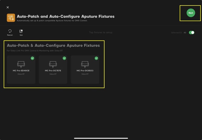202x140 pixels.
Task: Click the Sidus BT label under MC Pro-DC7E7E
Action: point(53,74)
